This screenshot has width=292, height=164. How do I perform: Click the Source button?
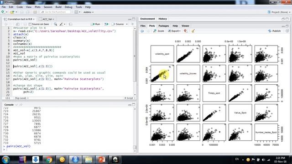click(118, 24)
